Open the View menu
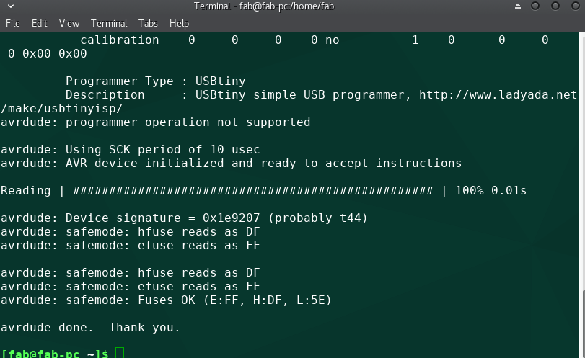This screenshot has height=358, width=585. pos(69,23)
